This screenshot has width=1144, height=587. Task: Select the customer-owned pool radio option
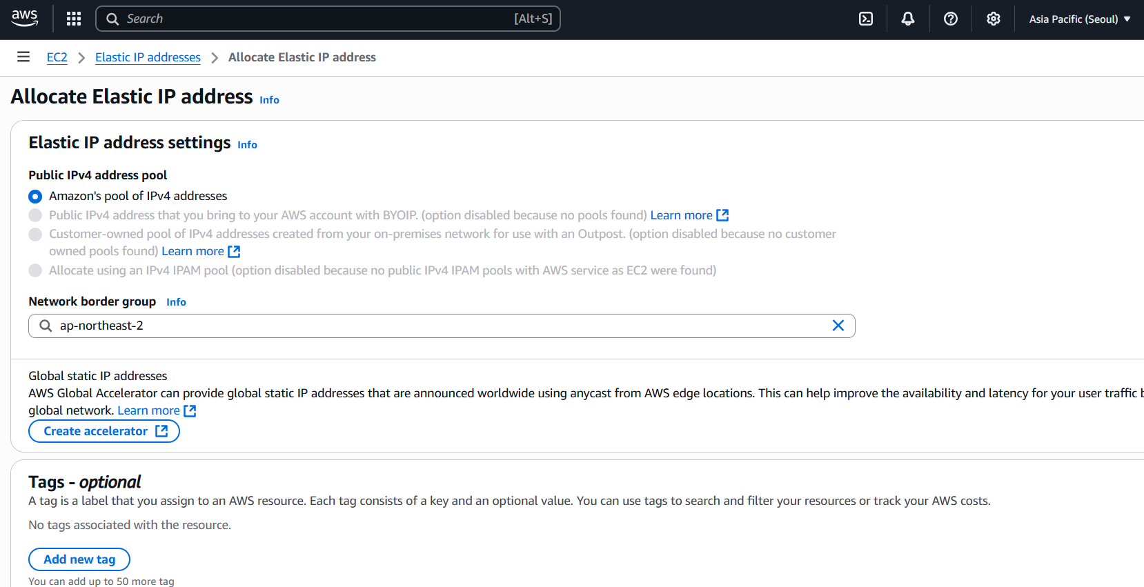click(35, 235)
